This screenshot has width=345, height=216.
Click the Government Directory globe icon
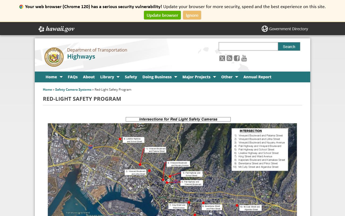click(x=265, y=29)
